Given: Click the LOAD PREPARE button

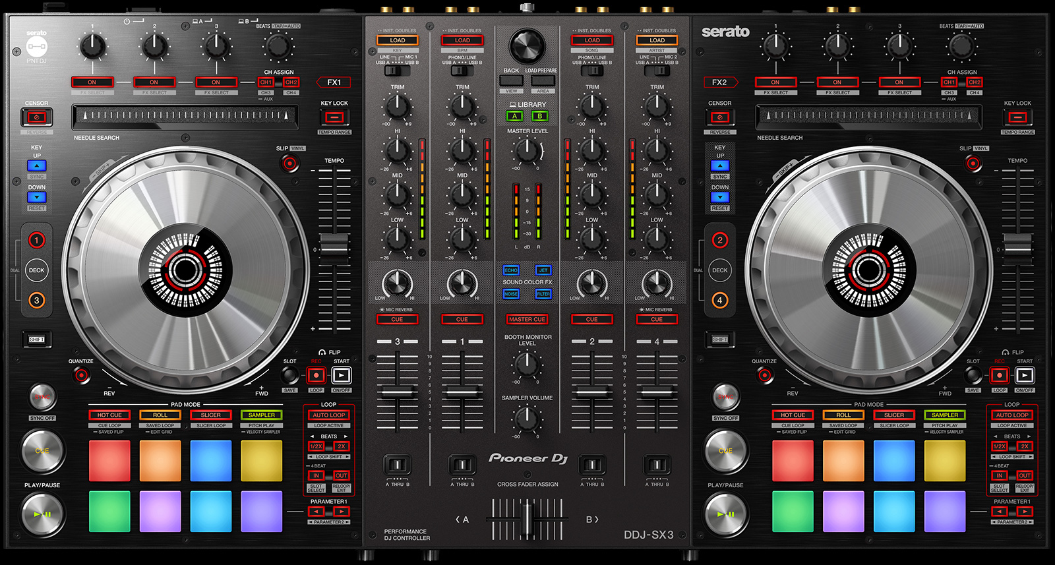Looking at the screenshot, I should [x=543, y=80].
